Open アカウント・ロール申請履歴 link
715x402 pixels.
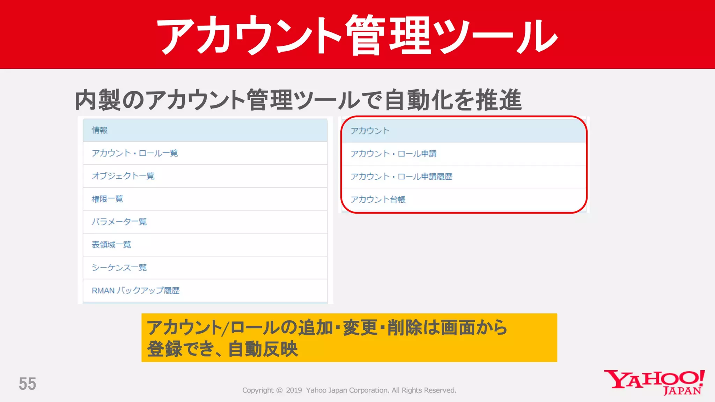tap(401, 177)
